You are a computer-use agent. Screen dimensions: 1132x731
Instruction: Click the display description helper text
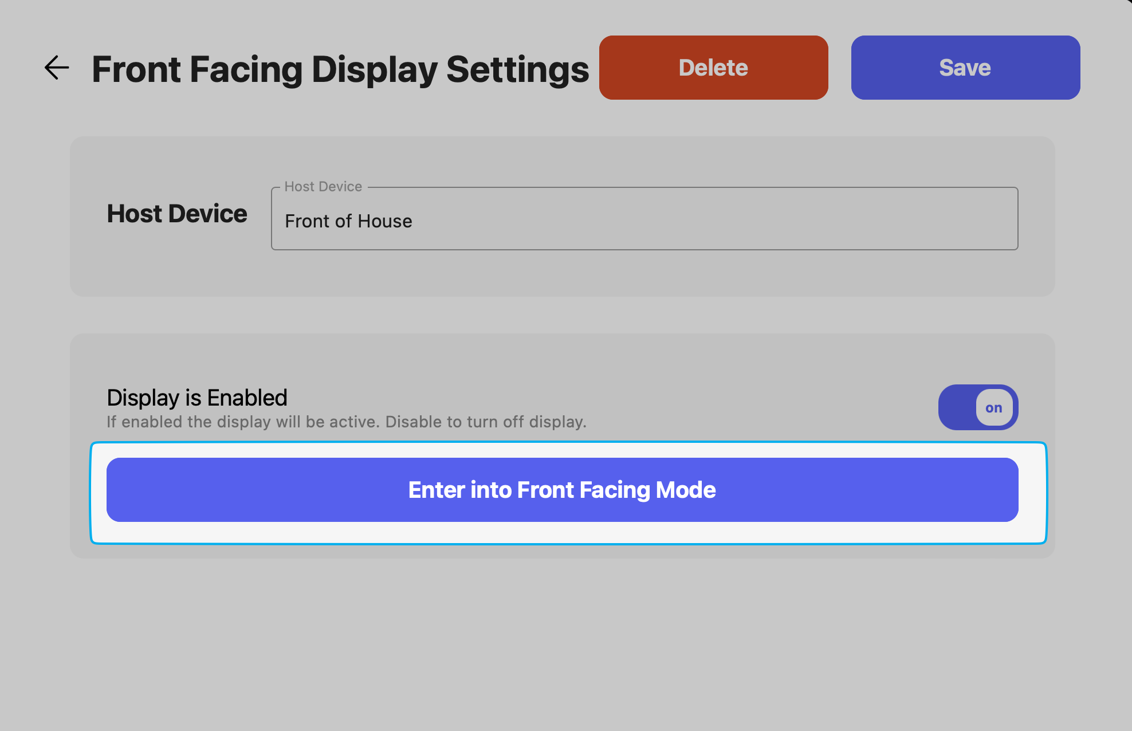[347, 422]
